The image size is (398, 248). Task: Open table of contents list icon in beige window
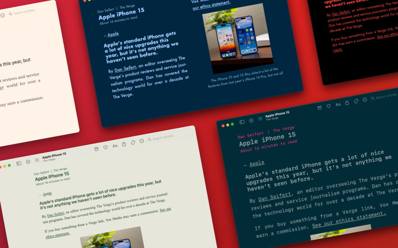point(37,160)
